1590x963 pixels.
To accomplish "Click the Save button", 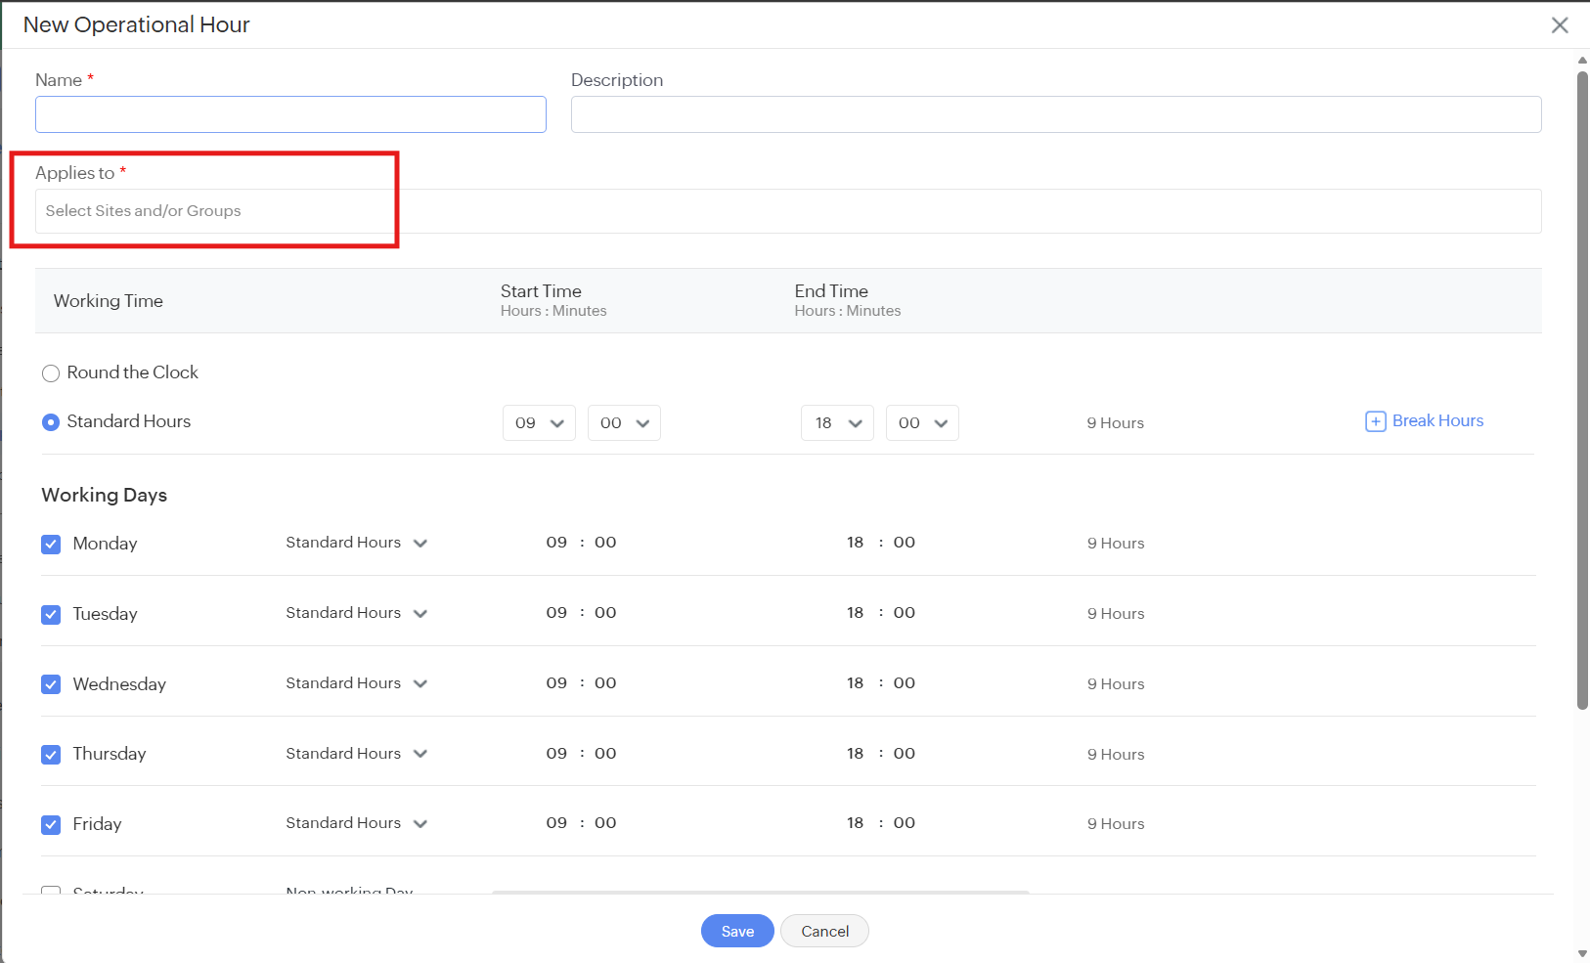I will click(737, 931).
